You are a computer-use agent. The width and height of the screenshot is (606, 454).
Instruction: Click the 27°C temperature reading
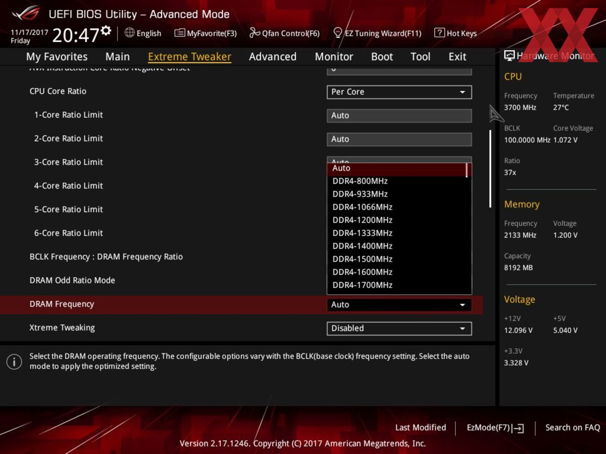coord(561,107)
